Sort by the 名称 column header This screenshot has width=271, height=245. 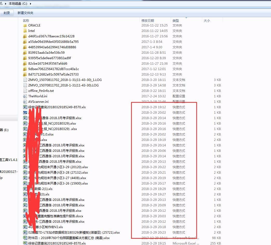(26, 21)
